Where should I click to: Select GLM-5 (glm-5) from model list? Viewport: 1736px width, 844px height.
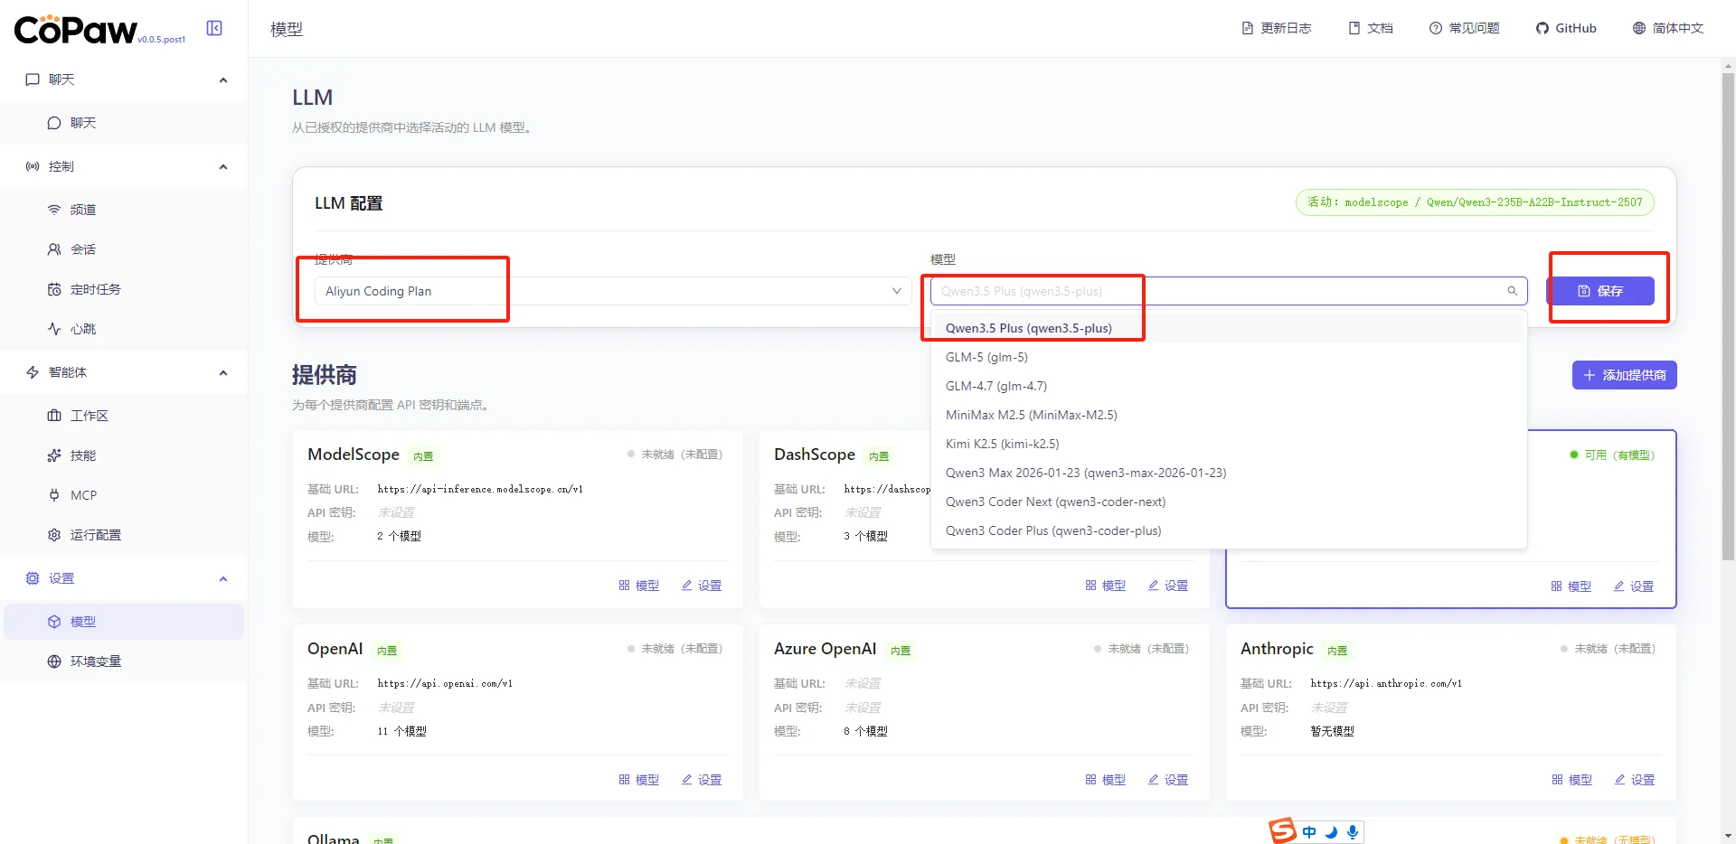(986, 357)
